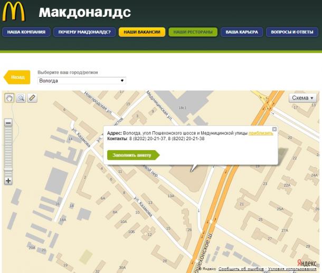Click building 13А on the map
Screen dimensions: 322x273
pyautogui.click(x=171, y=196)
